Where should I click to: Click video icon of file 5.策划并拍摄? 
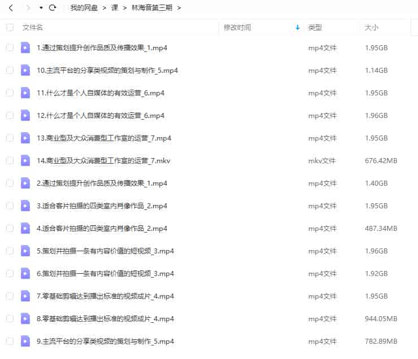25,251
